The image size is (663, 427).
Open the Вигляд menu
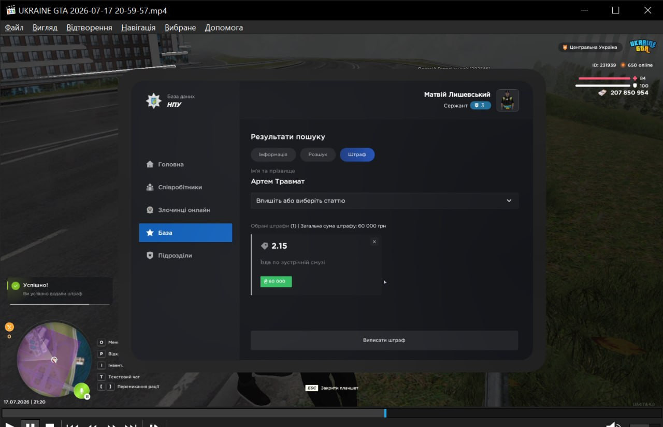pyautogui.click(x=45, y=27)
